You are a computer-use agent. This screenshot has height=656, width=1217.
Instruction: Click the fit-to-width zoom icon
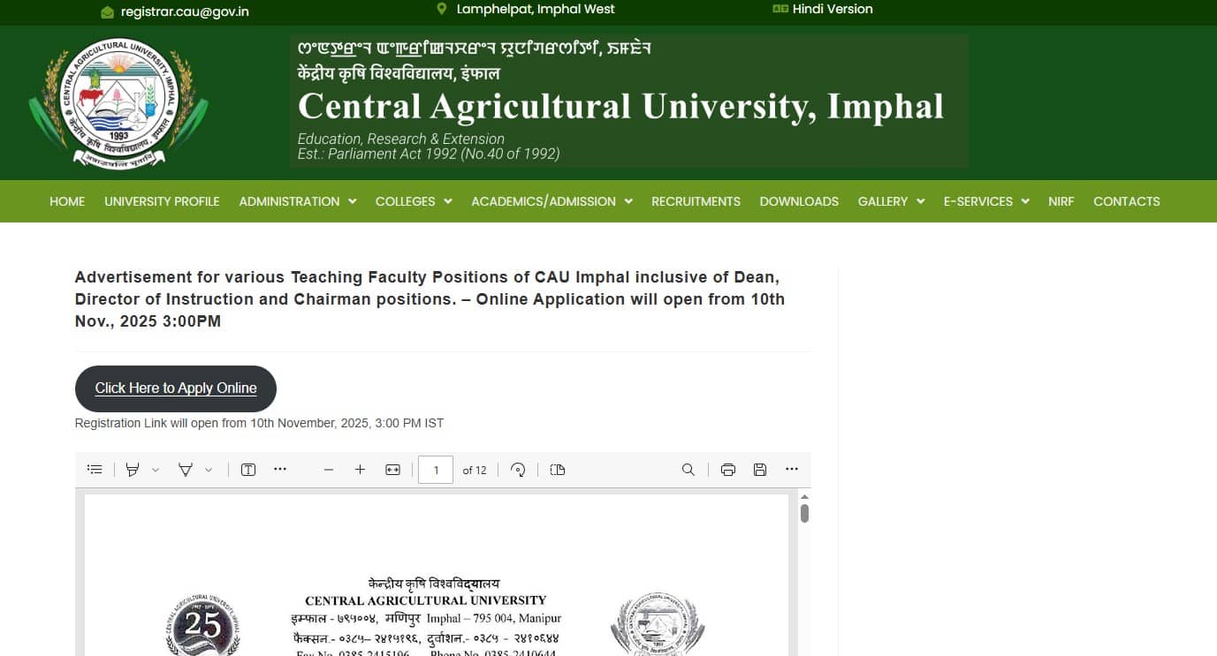point(392,469)
